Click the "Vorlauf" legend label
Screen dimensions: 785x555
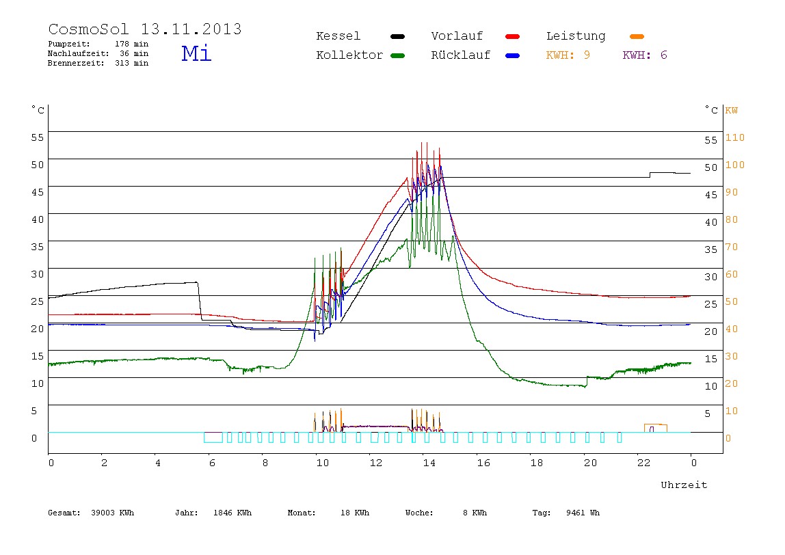click(457, 36)
